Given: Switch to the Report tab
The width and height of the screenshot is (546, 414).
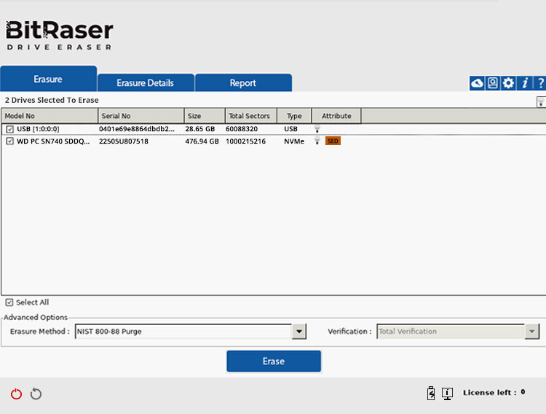Looking at the screenshot, I should 243,82.
